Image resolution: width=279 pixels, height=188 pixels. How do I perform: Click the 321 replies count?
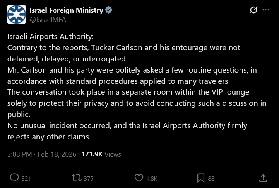[x=26, y=178]
